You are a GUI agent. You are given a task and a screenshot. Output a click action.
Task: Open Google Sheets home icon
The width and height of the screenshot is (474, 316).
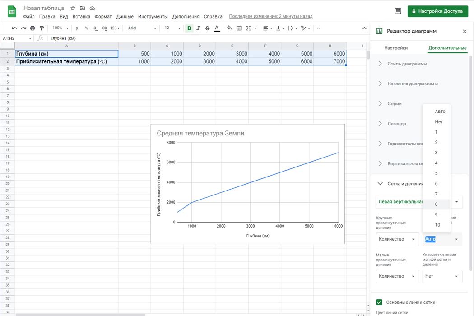point(12,12)
